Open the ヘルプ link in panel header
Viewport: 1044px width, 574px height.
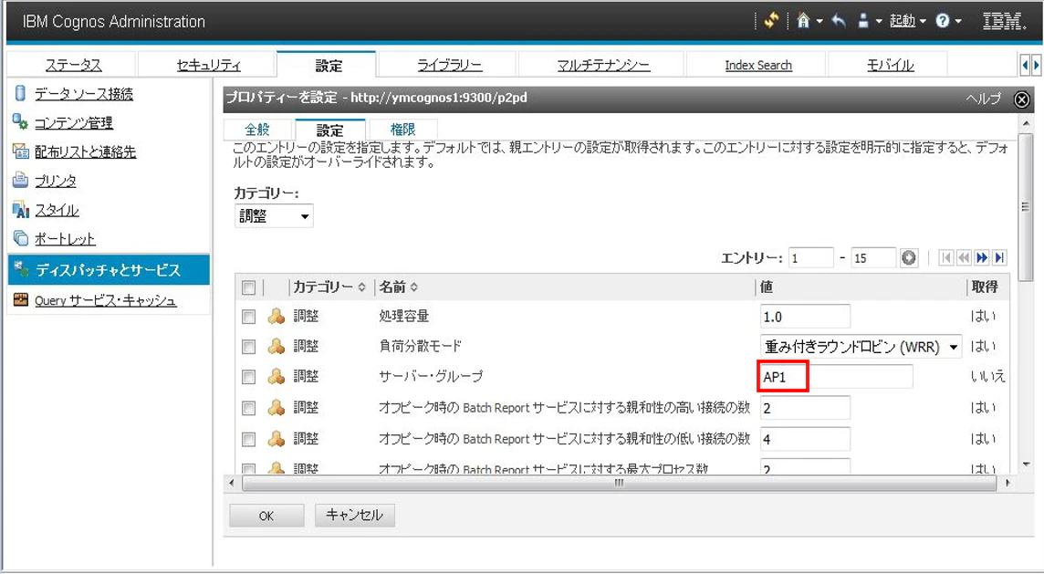pos(984,99)
